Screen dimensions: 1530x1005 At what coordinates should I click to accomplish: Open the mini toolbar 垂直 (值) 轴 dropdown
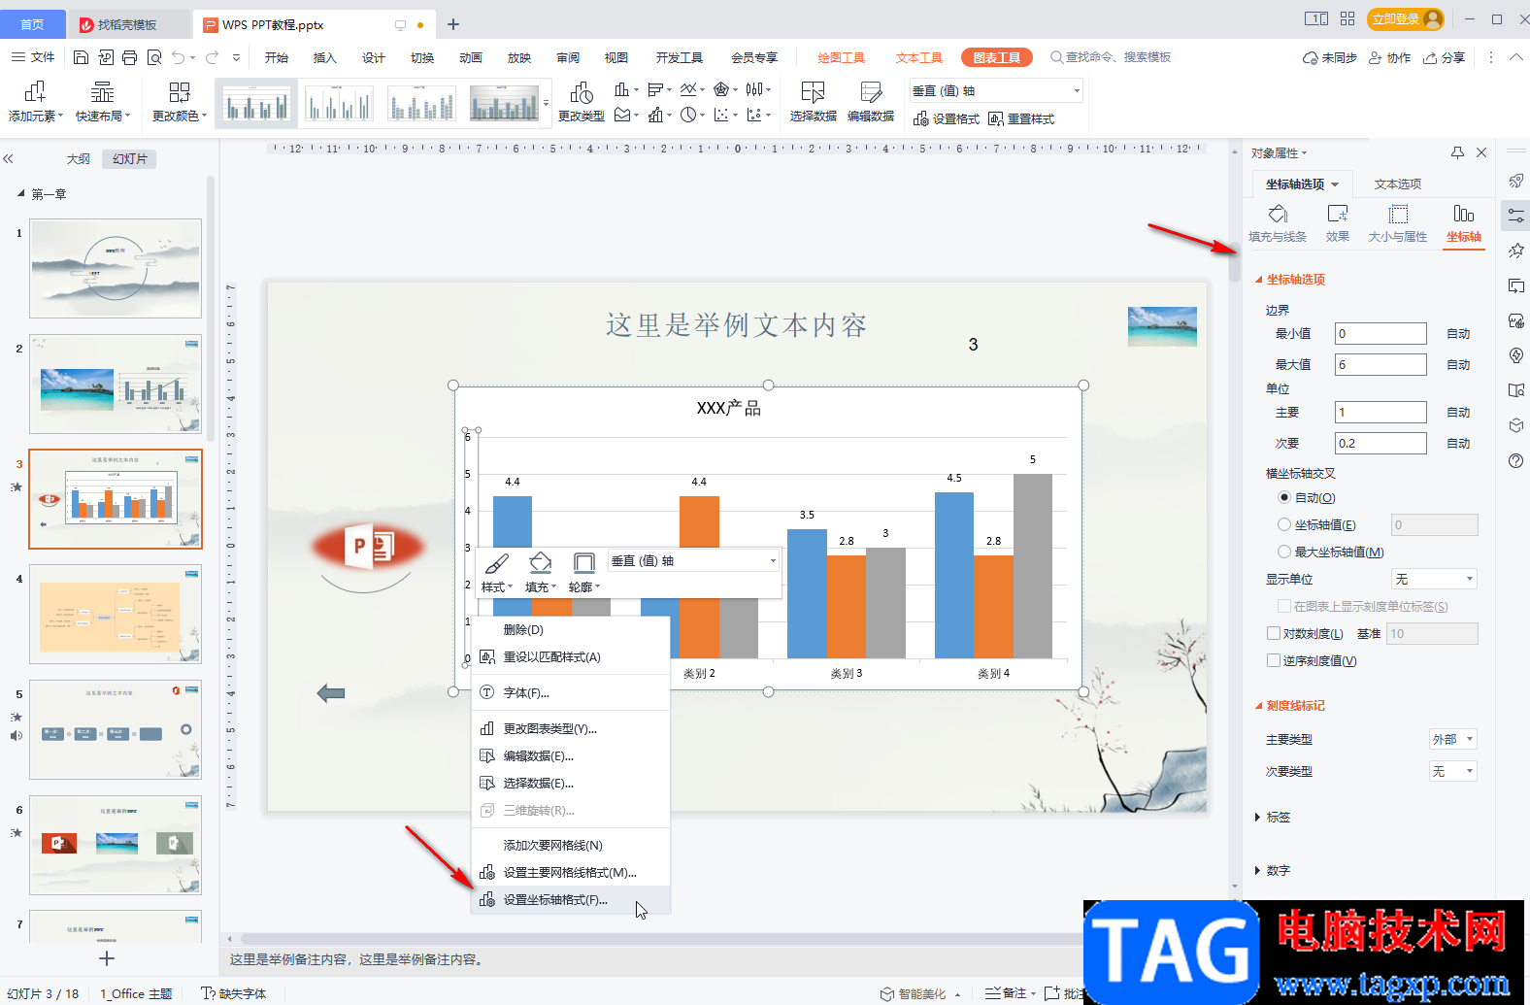(693, 560)
